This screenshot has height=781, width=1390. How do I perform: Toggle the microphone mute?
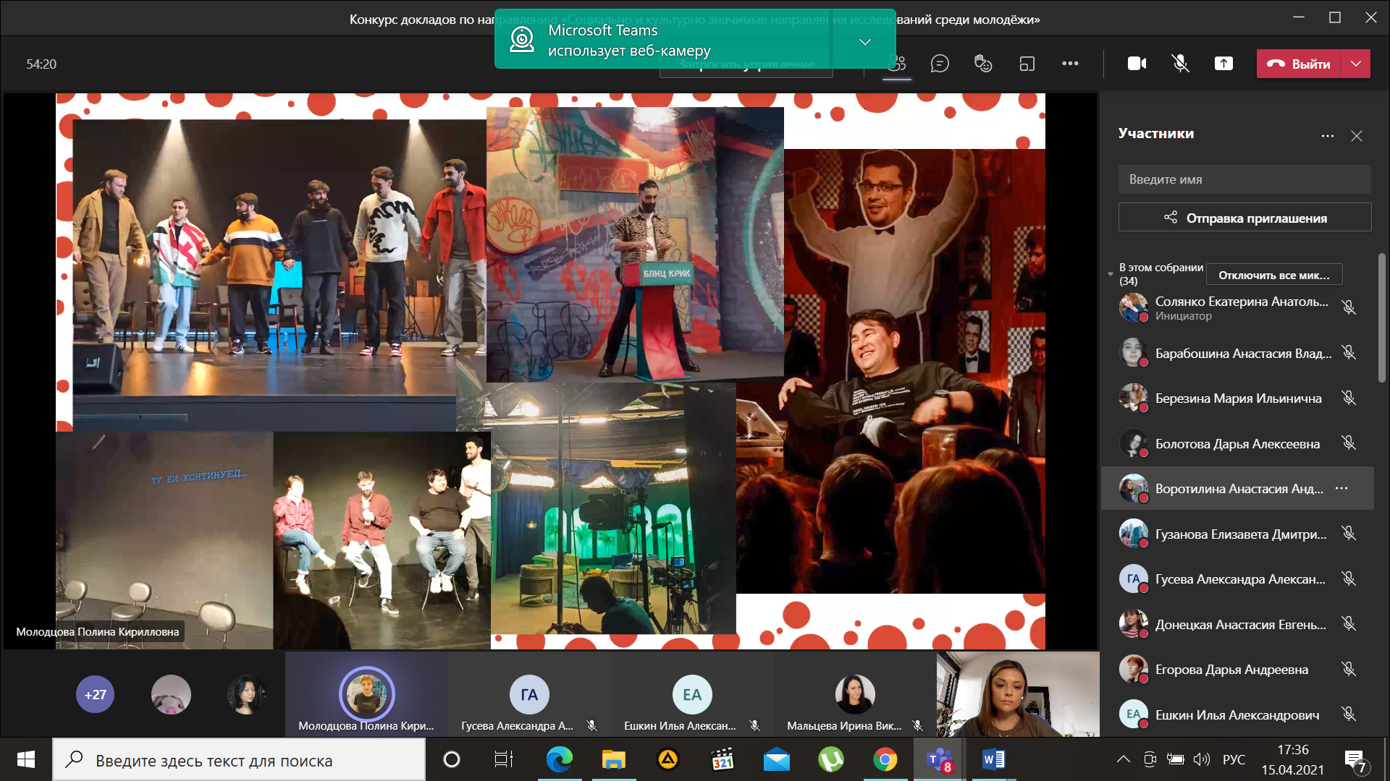(1180, 64)
